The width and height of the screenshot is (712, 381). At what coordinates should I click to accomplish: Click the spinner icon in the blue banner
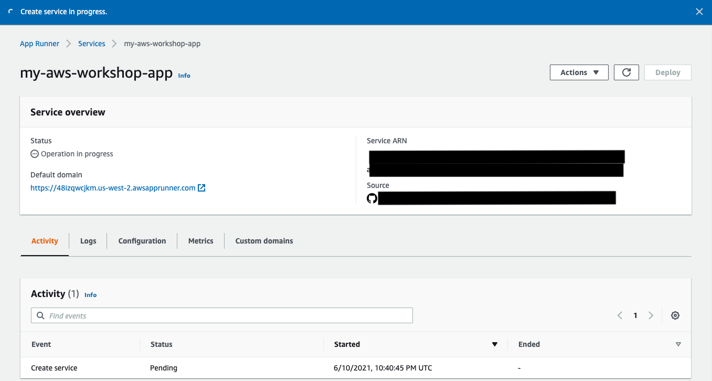(x=11, y=12)
